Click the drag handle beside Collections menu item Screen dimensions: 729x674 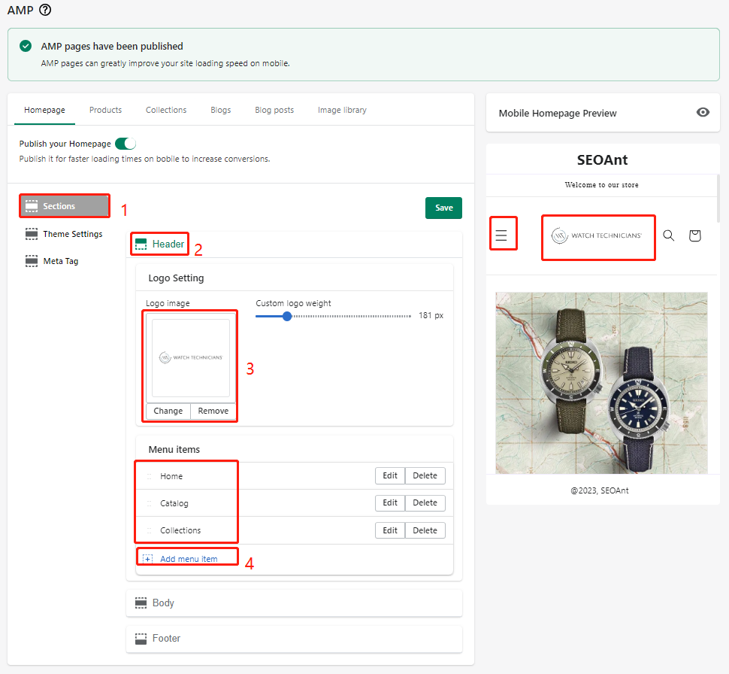(150, 530)
